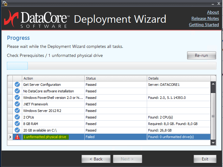Re-run the prerequisites check
This screenshot has height=167, width=223.
tap(201, 55)
